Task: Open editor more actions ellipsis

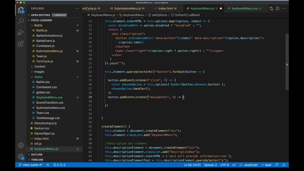Action: [284, 9]
